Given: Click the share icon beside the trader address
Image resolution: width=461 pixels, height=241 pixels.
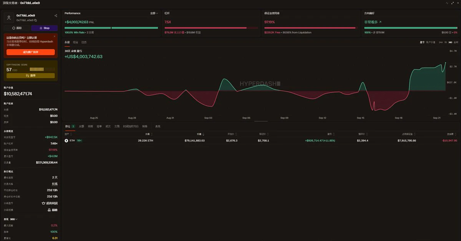Looking at the screenshot, I should coord(56,16).
